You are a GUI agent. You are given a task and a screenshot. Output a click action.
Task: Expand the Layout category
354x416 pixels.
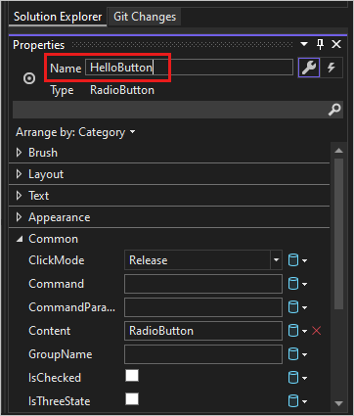click(19, 174)
